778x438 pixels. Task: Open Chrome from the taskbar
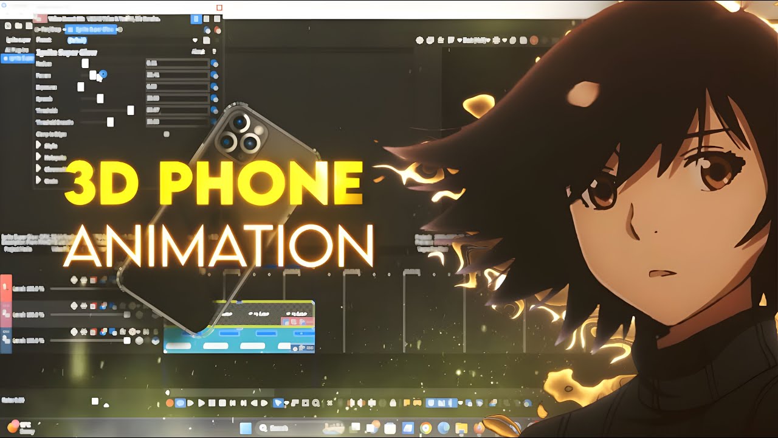[425, 428]
